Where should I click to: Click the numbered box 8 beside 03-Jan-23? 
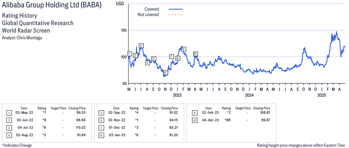(x=101, y=135)
